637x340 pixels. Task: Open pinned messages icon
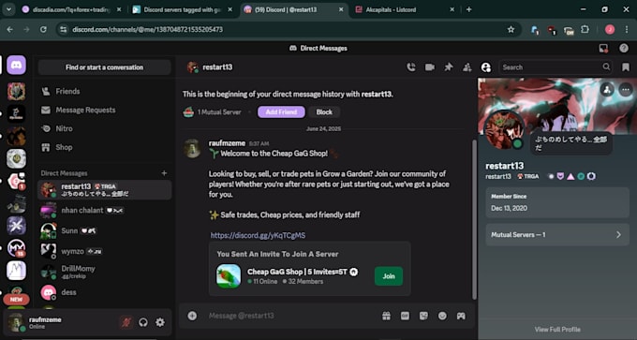(449, 67)
